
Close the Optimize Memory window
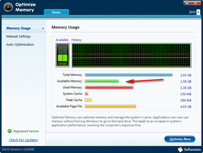pyautogui.click(x=196, y=3)
